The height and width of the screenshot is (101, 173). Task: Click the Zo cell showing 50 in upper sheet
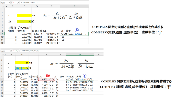click(24, 22)
